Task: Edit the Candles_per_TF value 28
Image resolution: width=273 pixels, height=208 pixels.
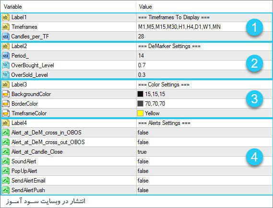Action: (141, 37)
